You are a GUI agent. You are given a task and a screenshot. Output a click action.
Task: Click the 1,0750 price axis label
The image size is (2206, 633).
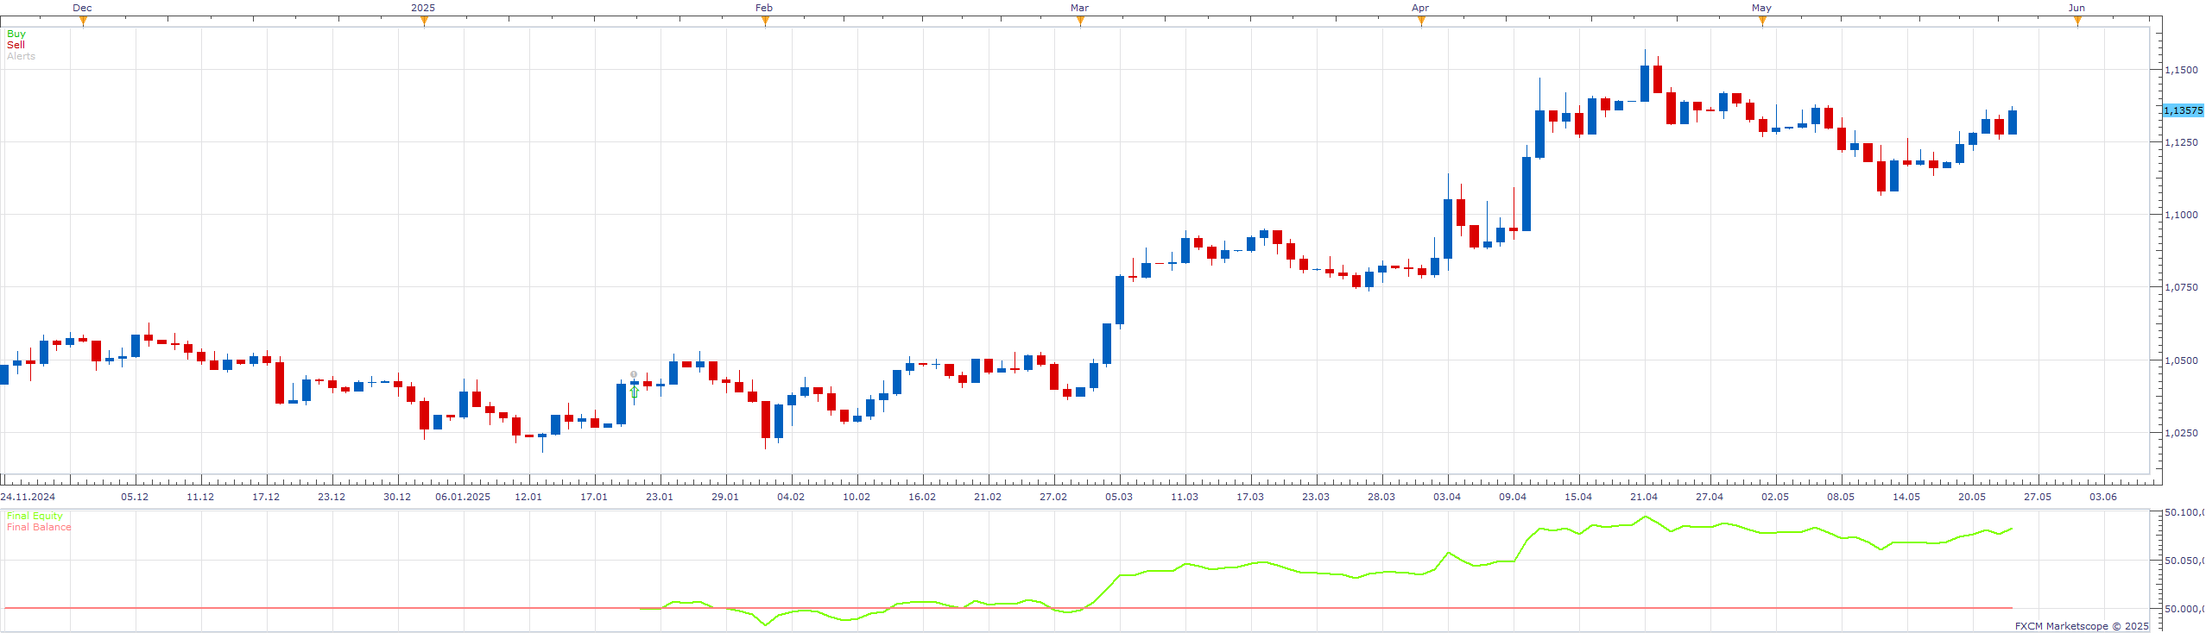coord(2182,287)
